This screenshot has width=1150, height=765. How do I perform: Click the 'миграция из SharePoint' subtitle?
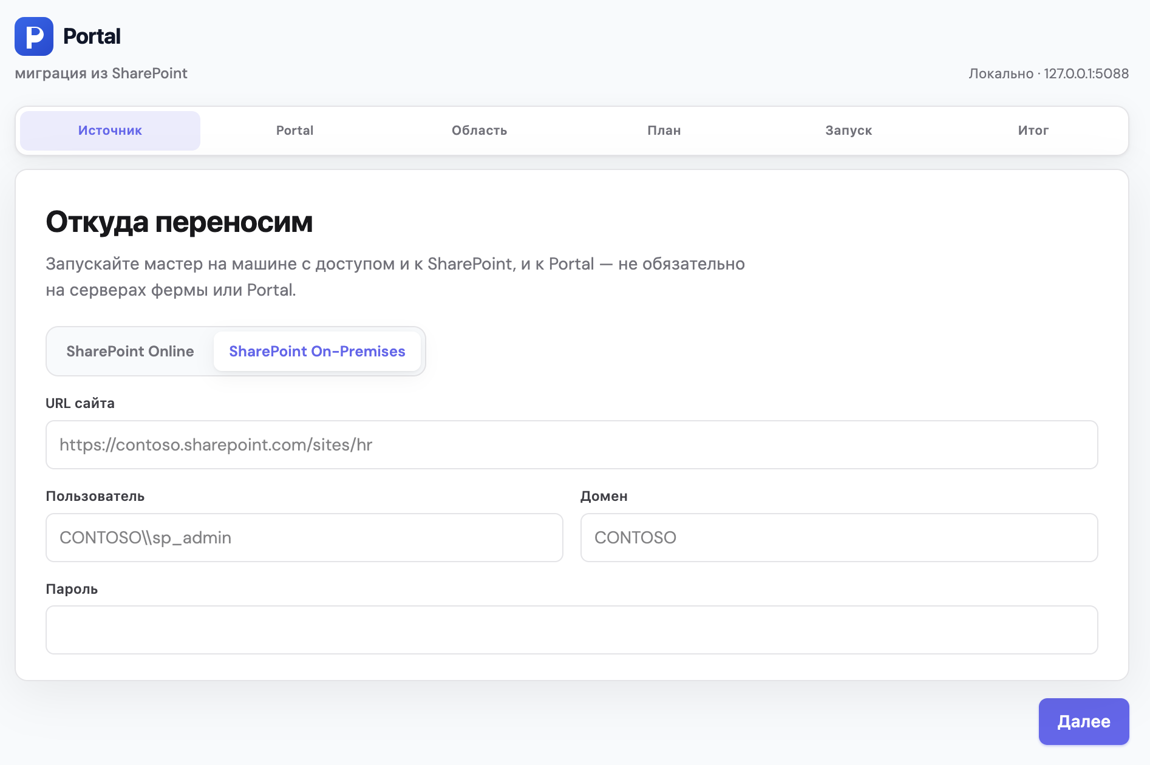click(x=101, y=73)
